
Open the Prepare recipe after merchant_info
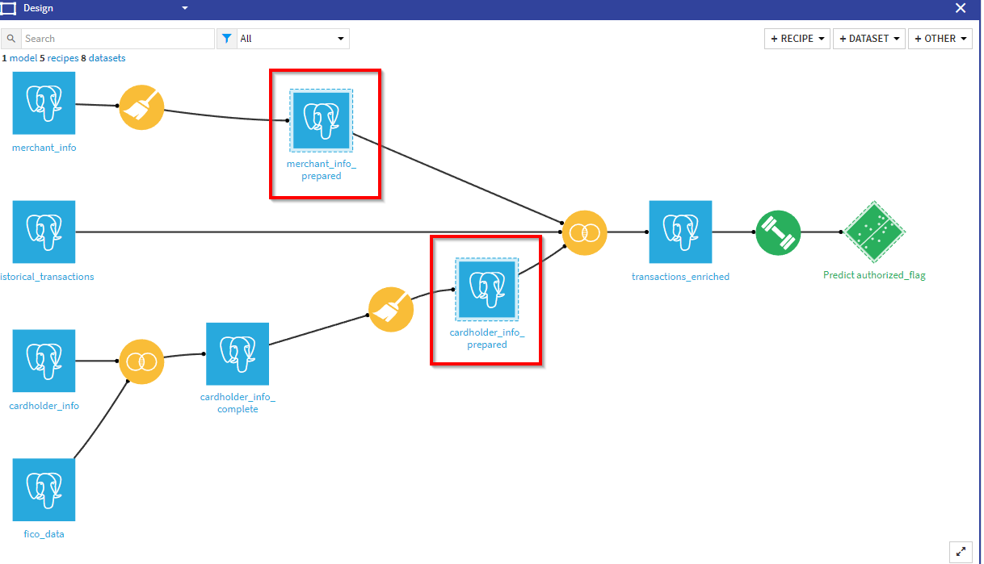pos(141,107)
